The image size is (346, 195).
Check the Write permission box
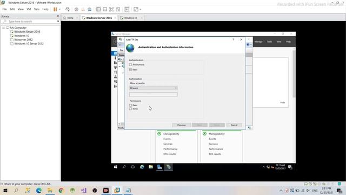pyautogui.click(x=130, y=109)
